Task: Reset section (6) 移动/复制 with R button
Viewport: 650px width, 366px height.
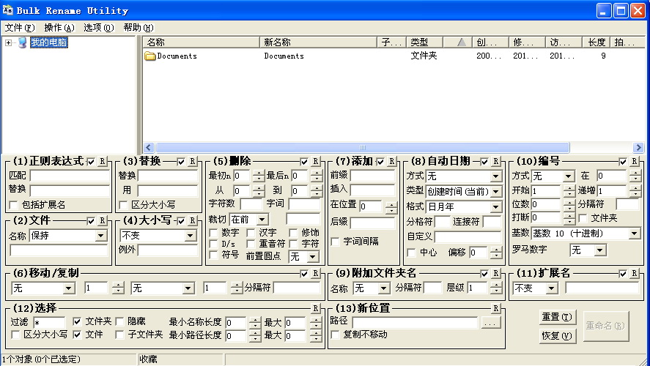Action: (x=315, y=273)
